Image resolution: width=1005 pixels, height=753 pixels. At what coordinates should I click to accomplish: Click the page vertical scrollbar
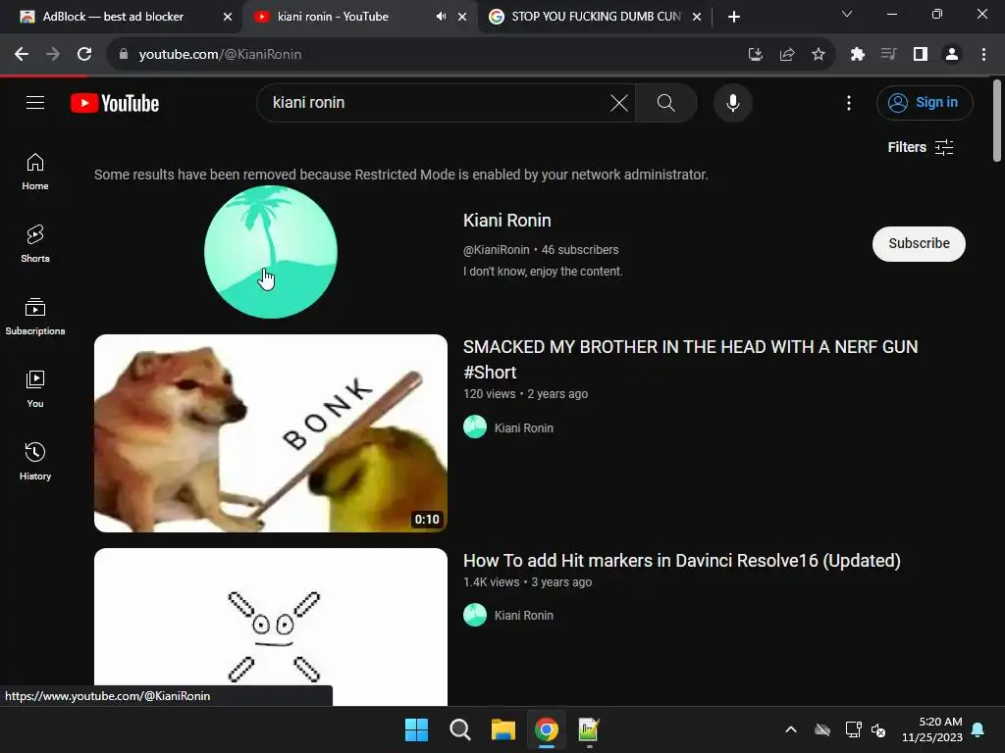tap(997, 121)
